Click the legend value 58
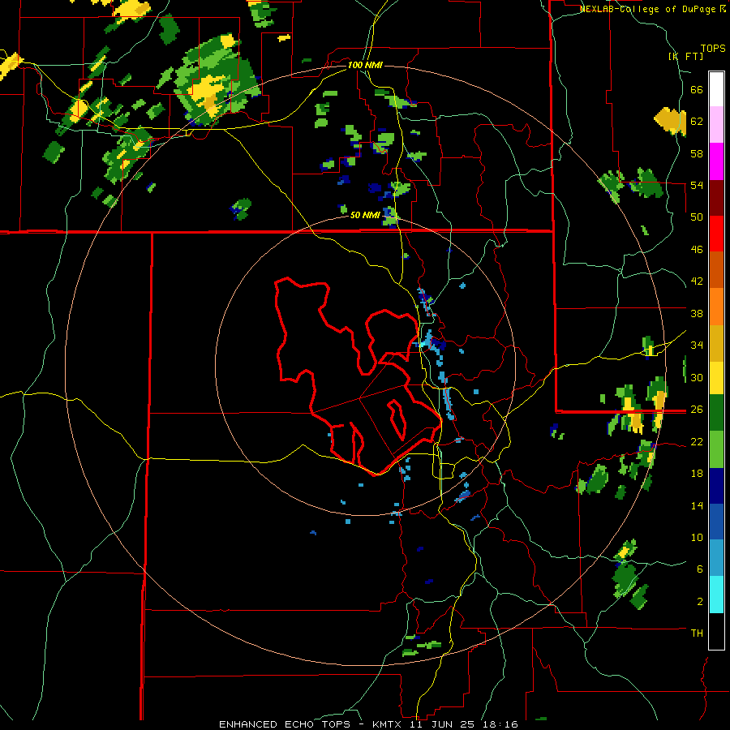Viewport: 730px width, 730px height. coord(697,153)
